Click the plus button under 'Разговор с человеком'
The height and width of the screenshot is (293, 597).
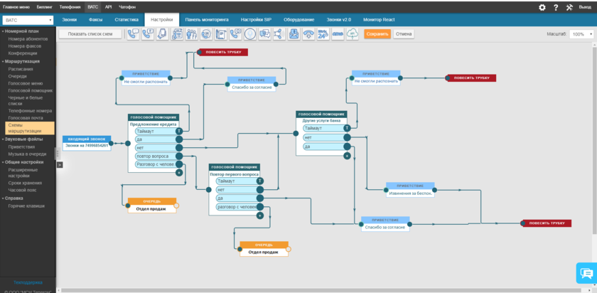click(x=179, y=172)
